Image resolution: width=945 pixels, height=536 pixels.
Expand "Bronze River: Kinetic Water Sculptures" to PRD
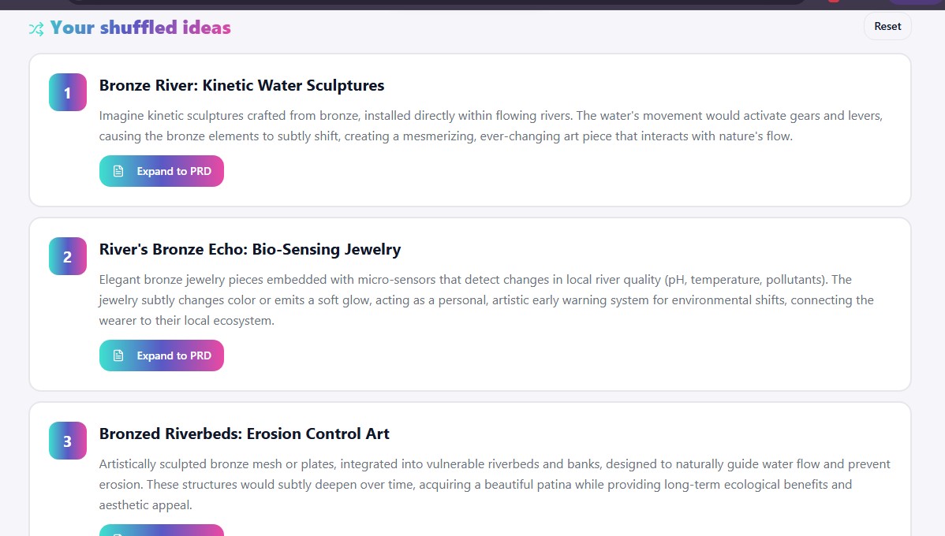pyautogui.click(x=161, y=170)
